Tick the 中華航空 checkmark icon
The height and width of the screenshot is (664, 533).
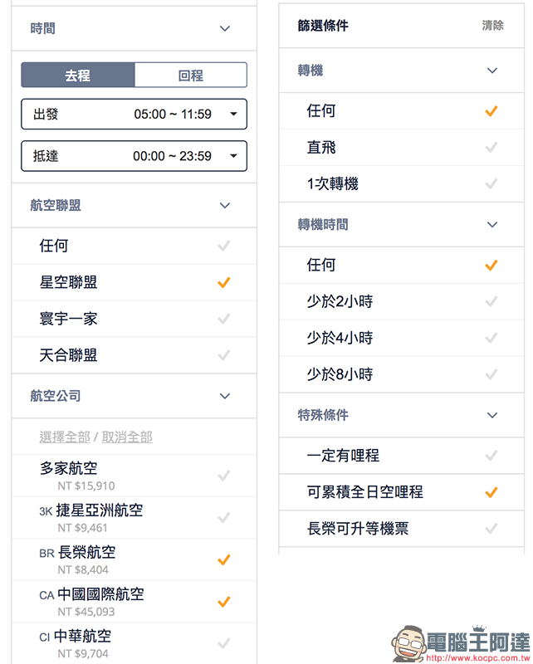223,643
